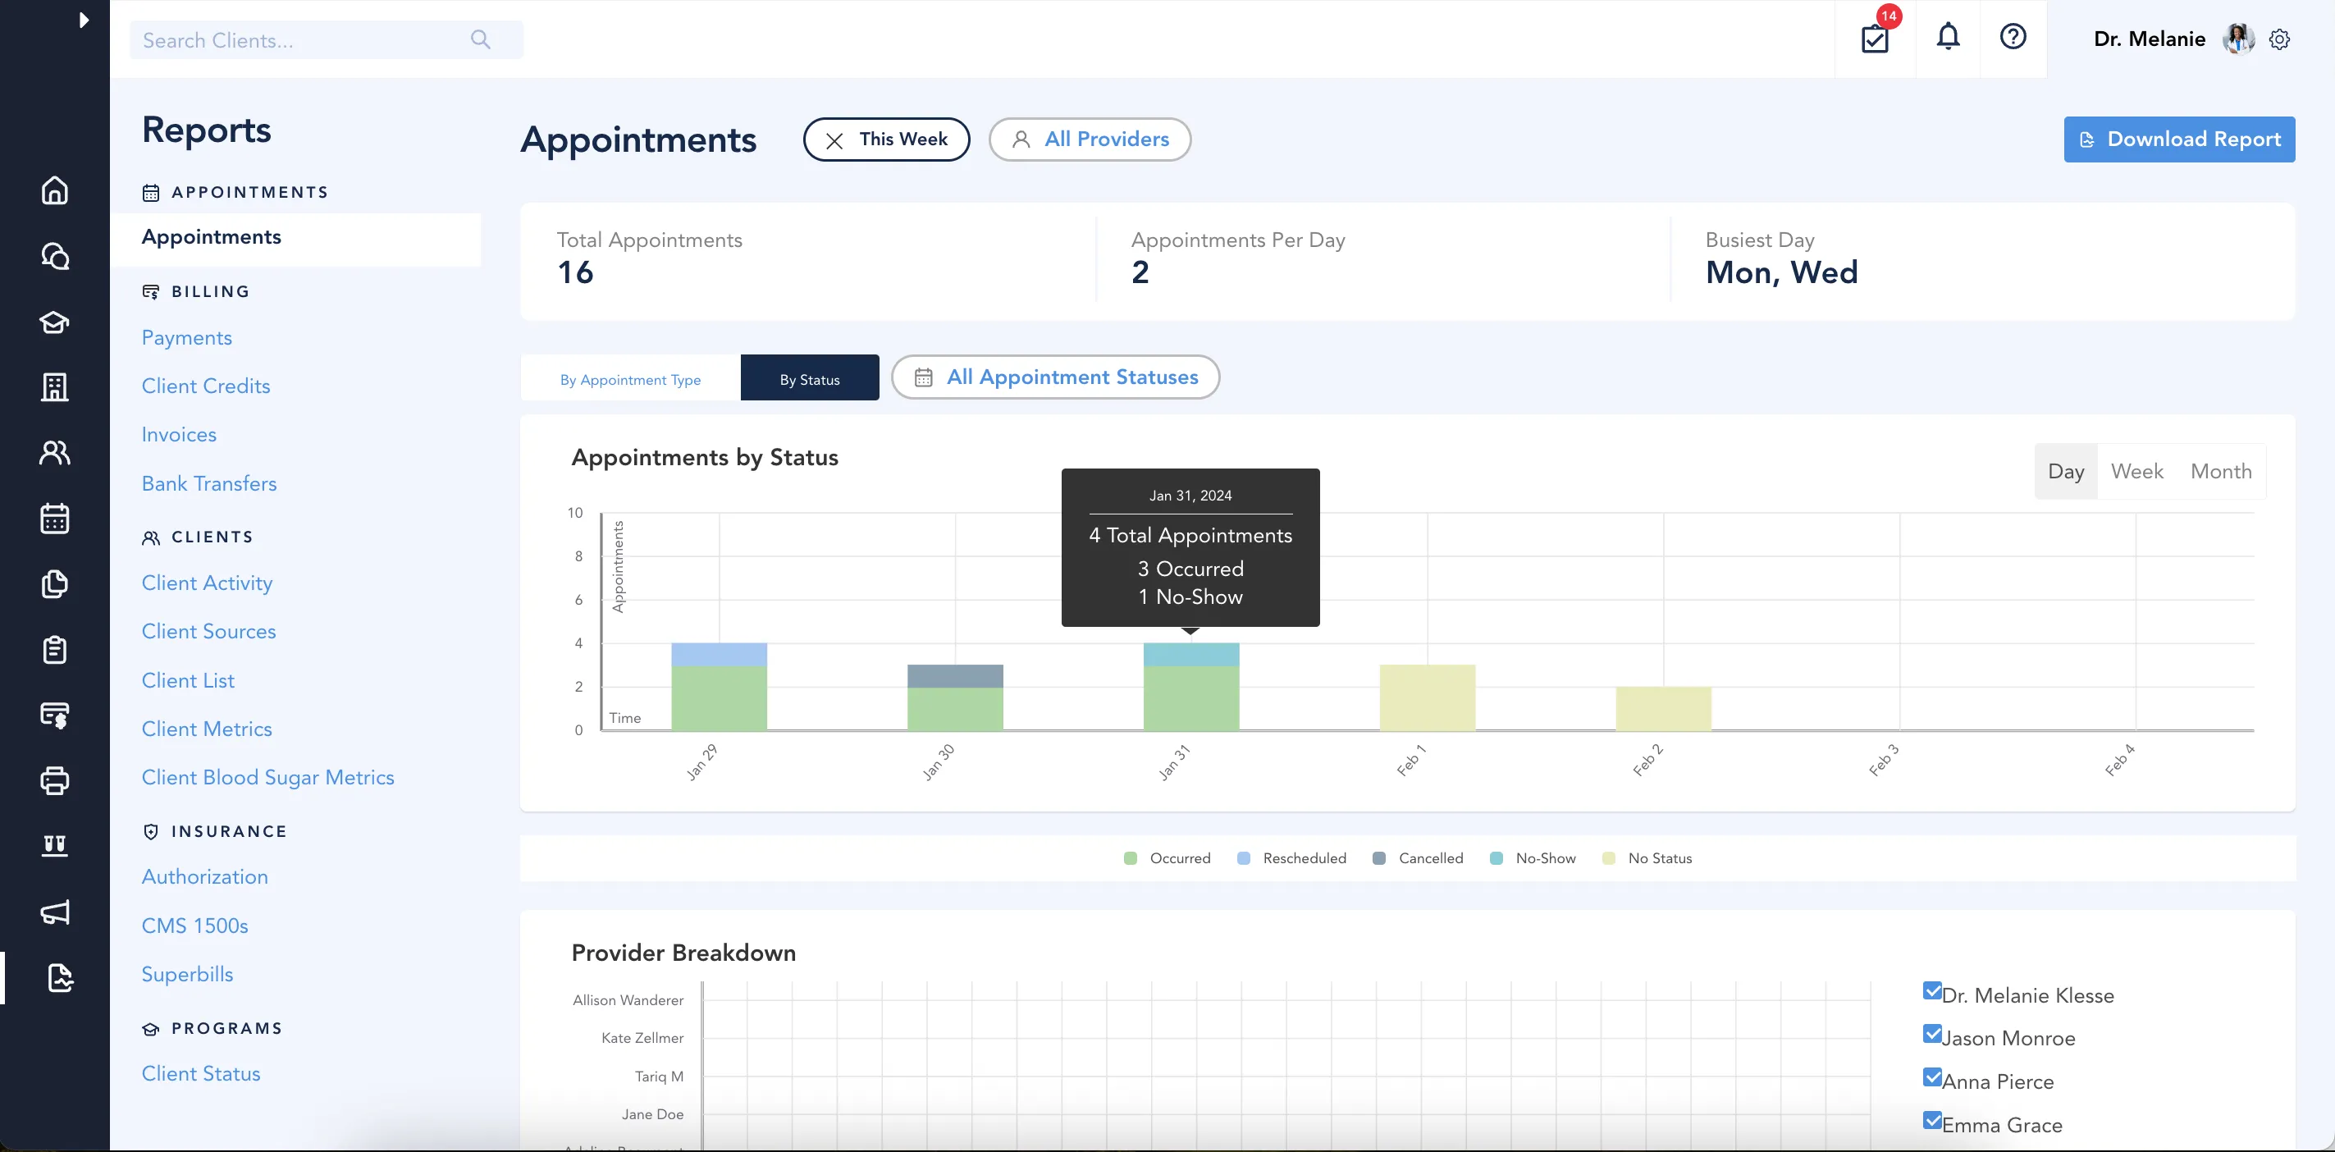Open the All Providers filter
This screenshot has height=1152, width=2335.
point(1090,139)
